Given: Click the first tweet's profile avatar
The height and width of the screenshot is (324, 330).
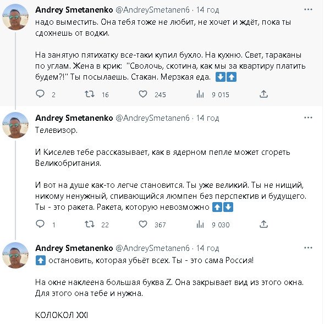Looking at the screenshot, I should (15, 16).
